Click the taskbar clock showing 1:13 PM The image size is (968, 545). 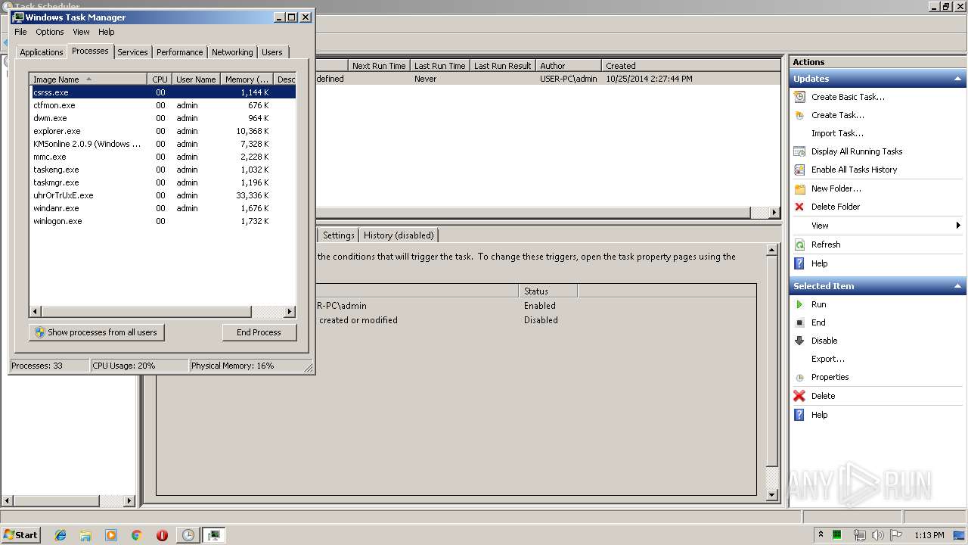(x=929, y=535)
